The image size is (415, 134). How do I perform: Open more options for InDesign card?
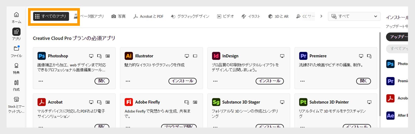tap(215, 81)
